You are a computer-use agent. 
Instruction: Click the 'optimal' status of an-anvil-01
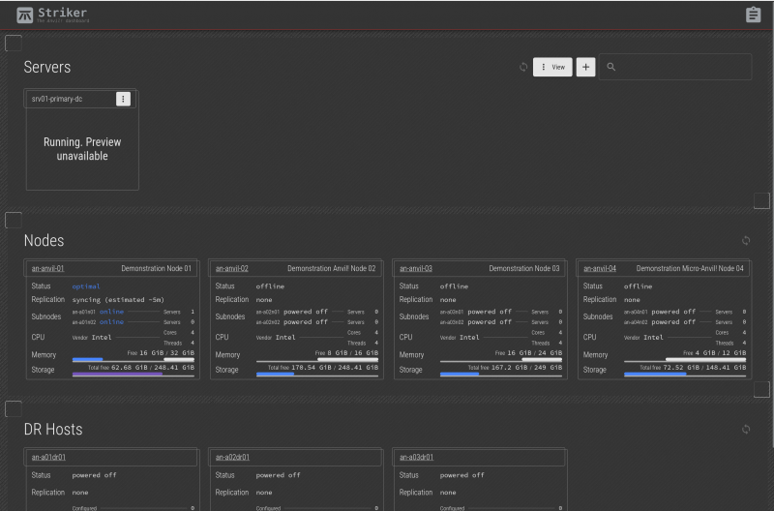tap(86, 286)
